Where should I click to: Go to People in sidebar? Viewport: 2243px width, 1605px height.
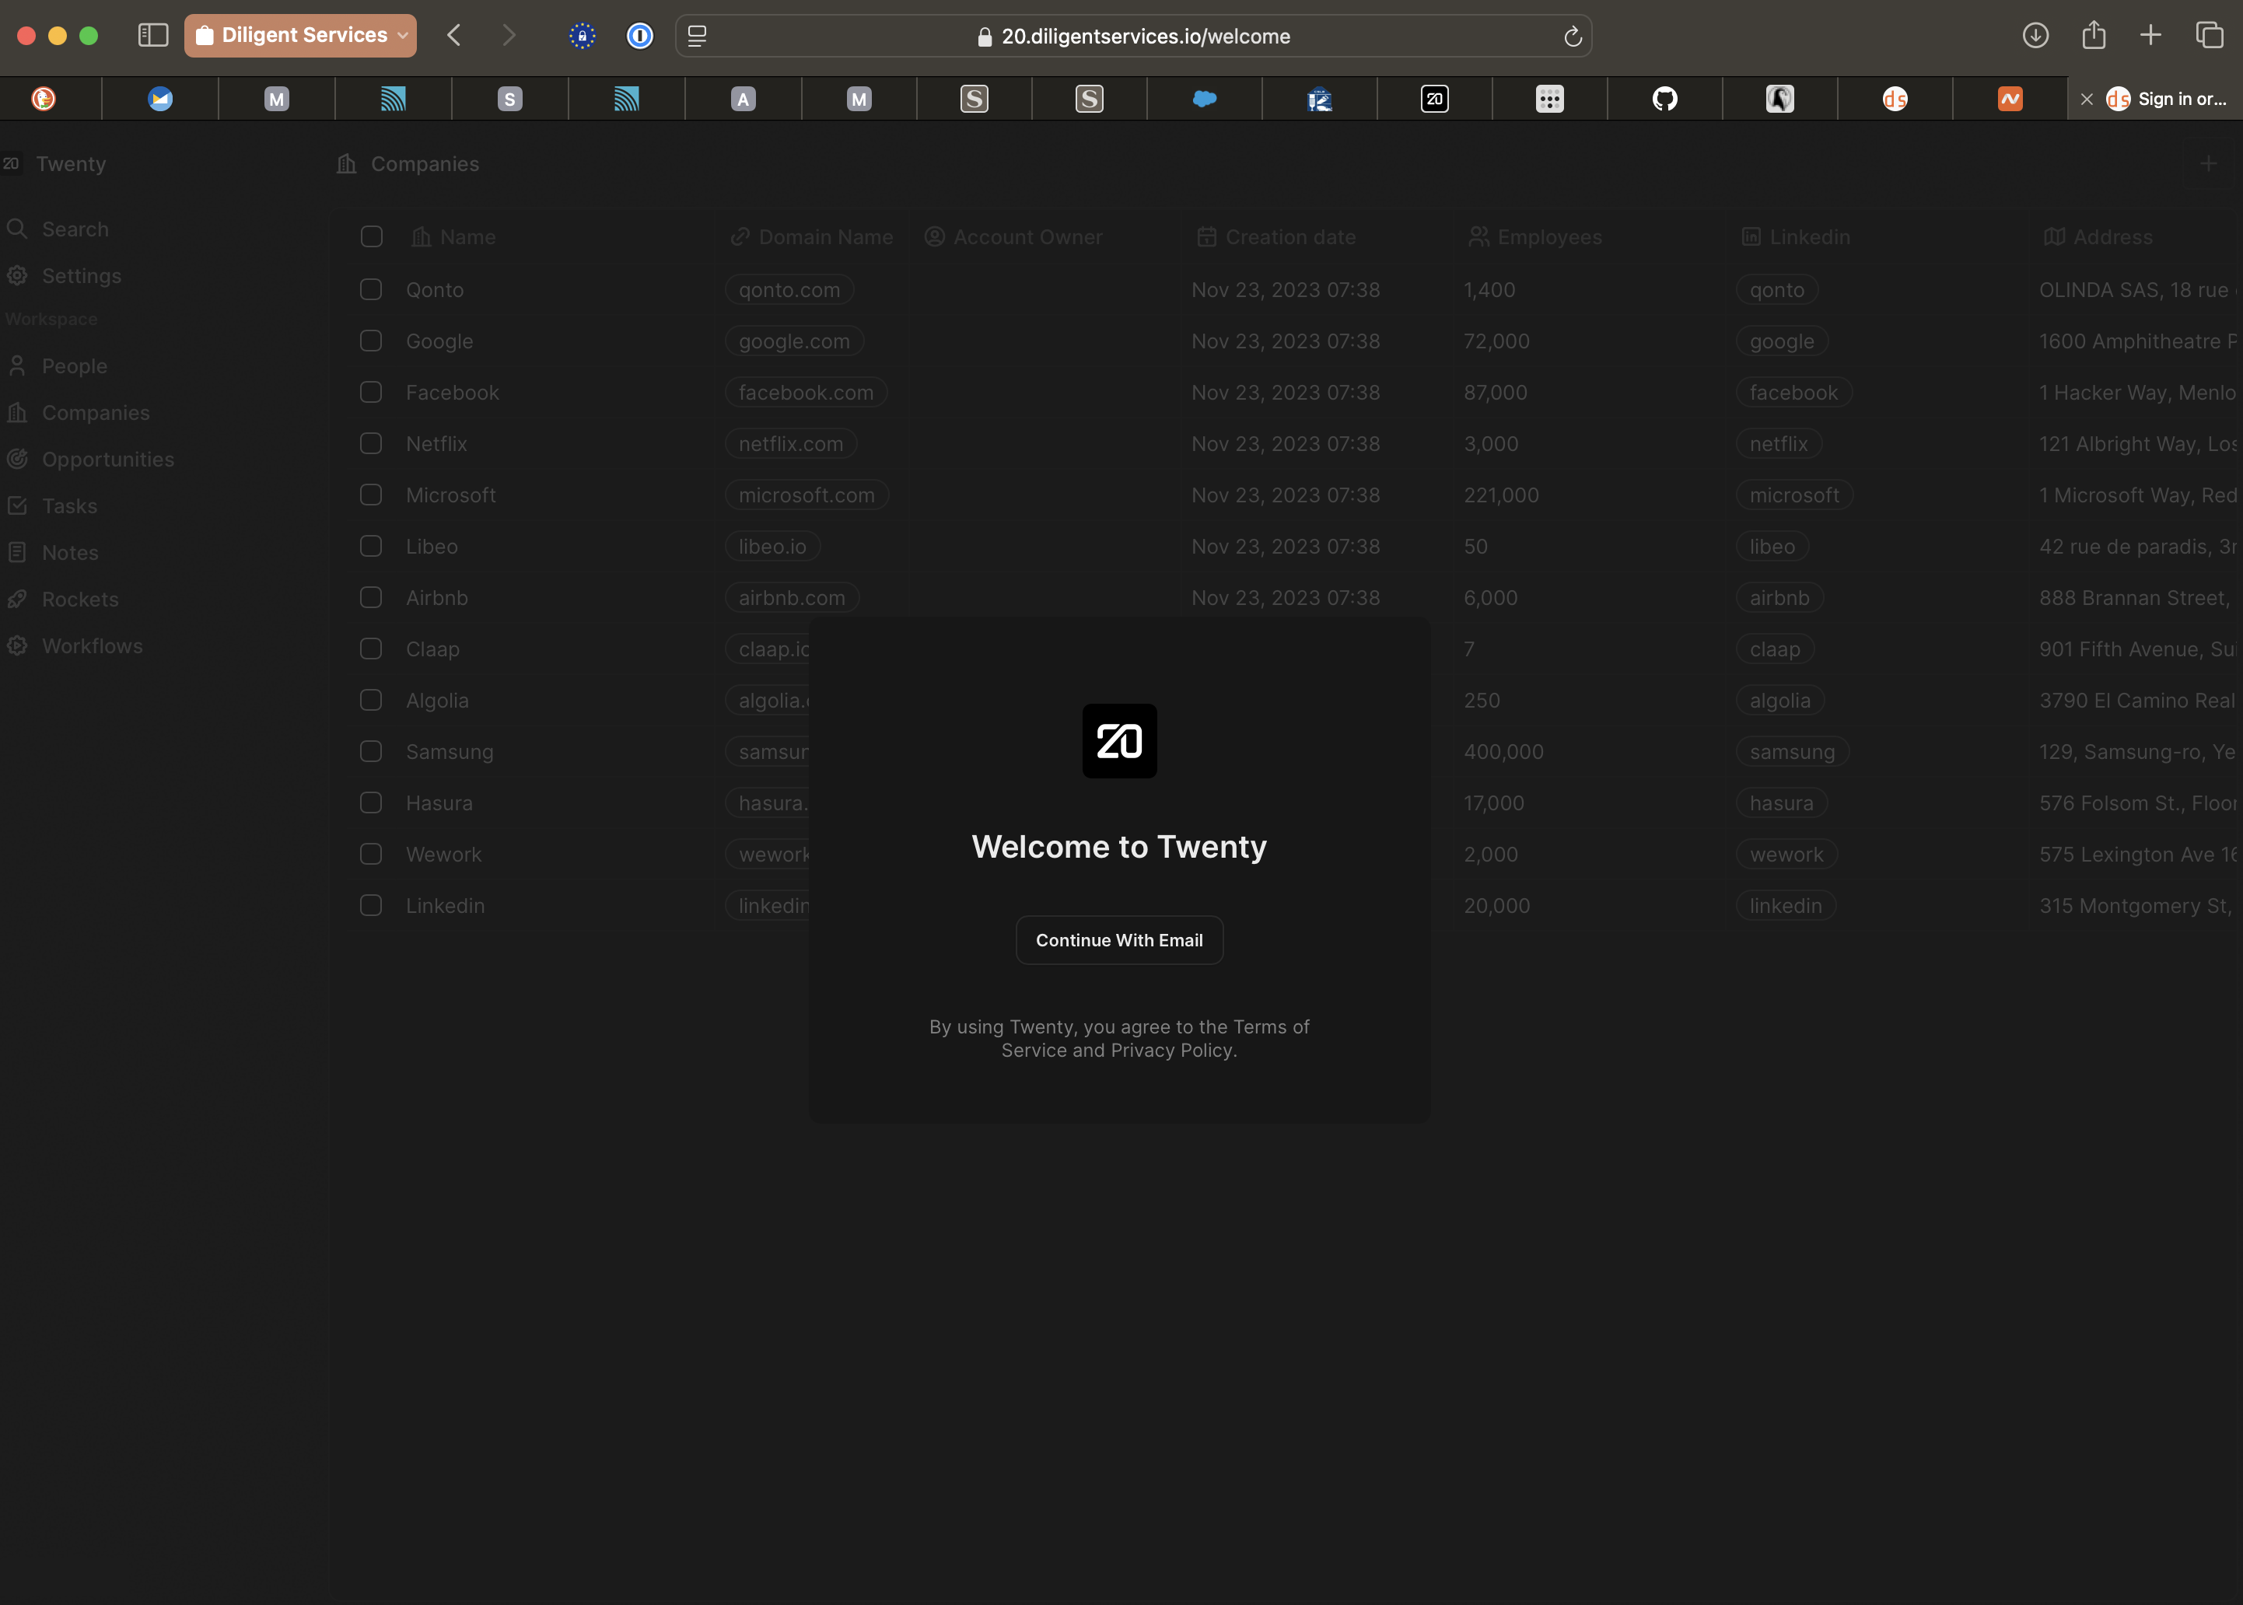click(x=74, y=365)
